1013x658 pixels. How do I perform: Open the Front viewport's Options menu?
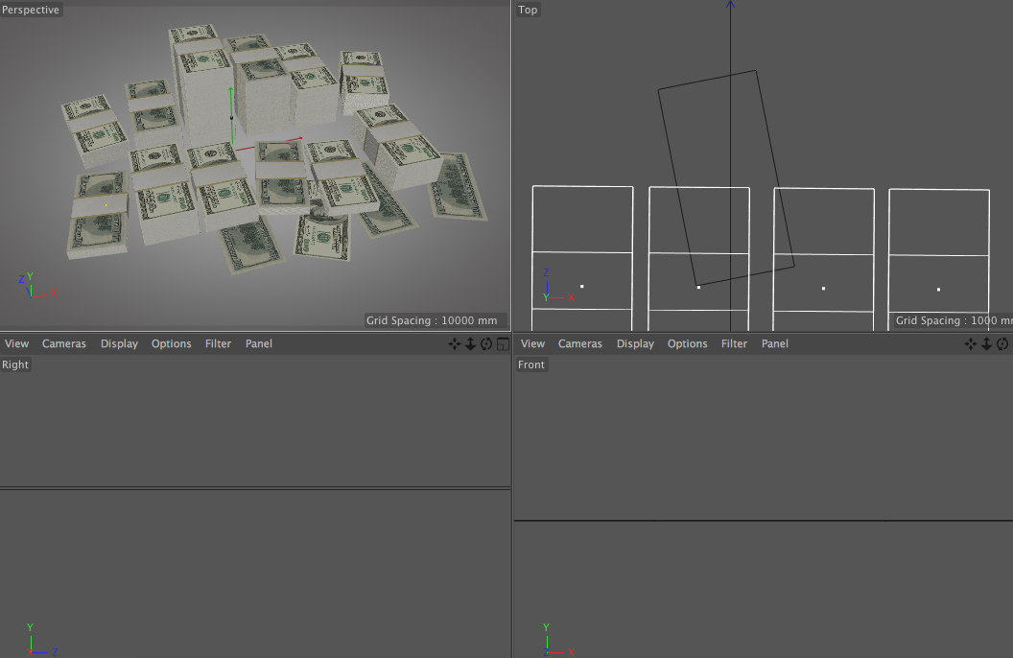pyautogui.click(x=688, y=343)
